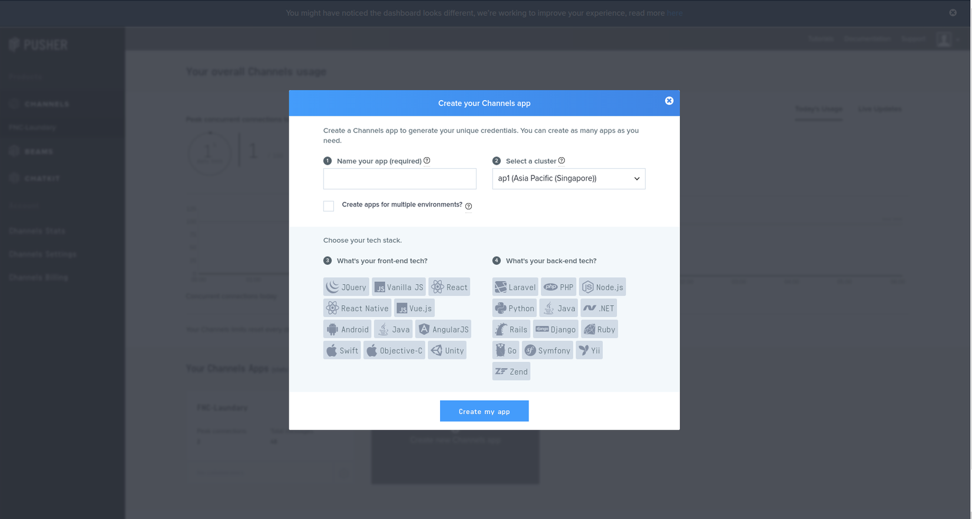
Task: Select Go back-end tech
Action: [506, 350]
